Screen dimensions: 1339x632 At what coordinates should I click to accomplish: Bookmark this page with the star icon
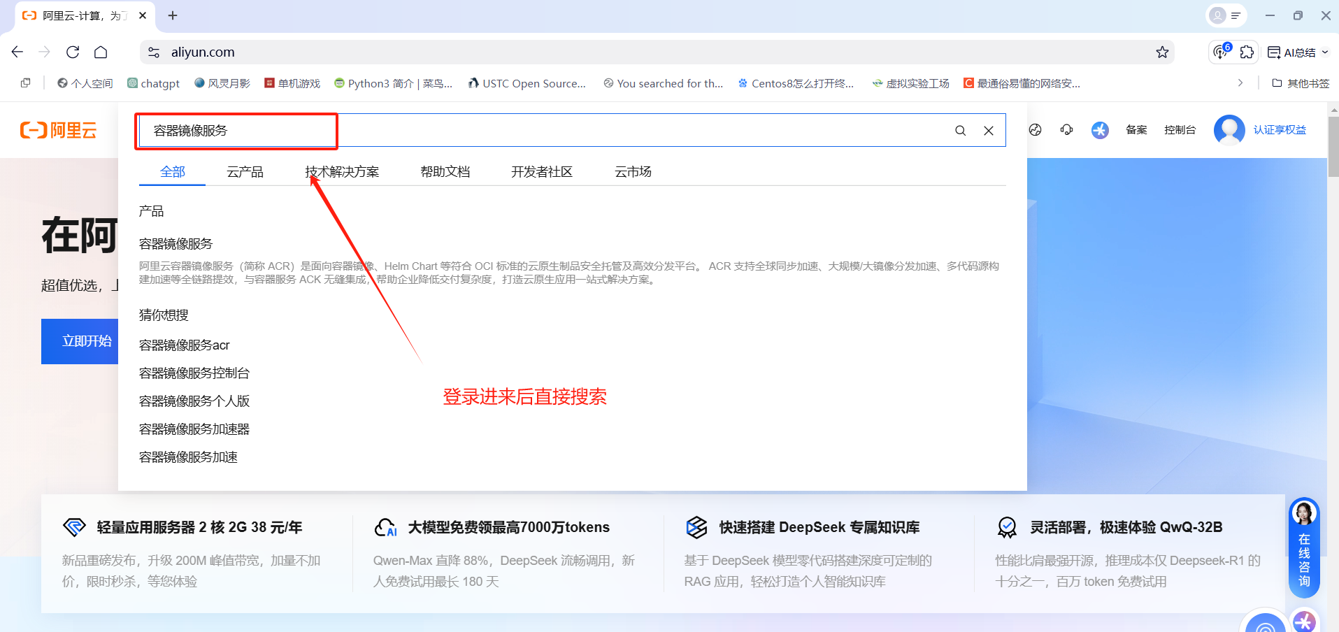pyautogui.click(x=1162, y=52)
